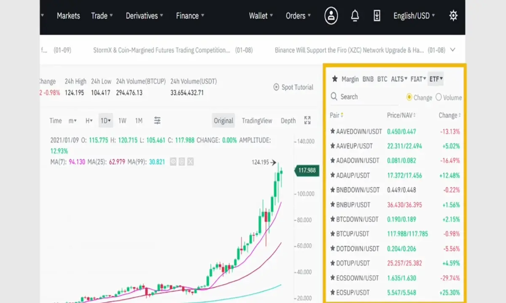Open the English/USD language dropdown
This screenshot has height=303, width=506.
point(414,16)
